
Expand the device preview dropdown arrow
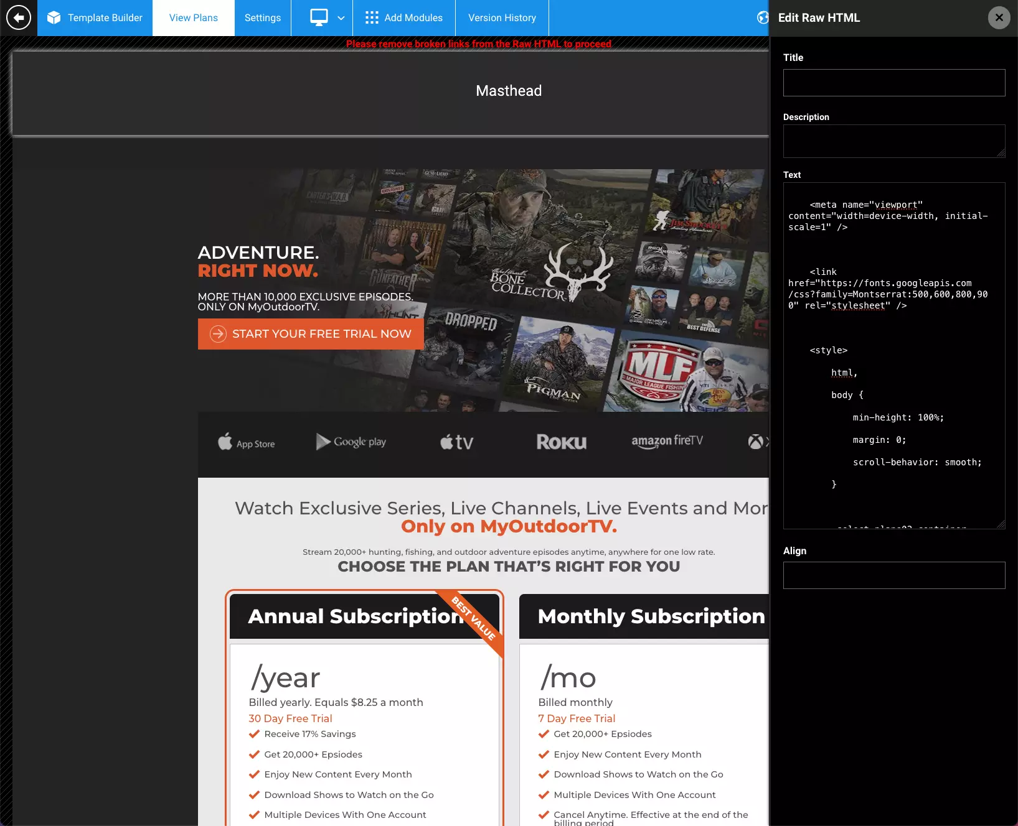click(341, 18)
